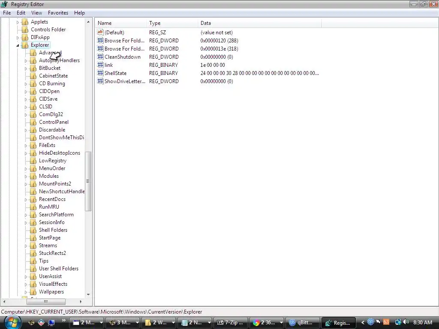Select the RecentDocs key

pyautogui.click(x=52, y=199)
